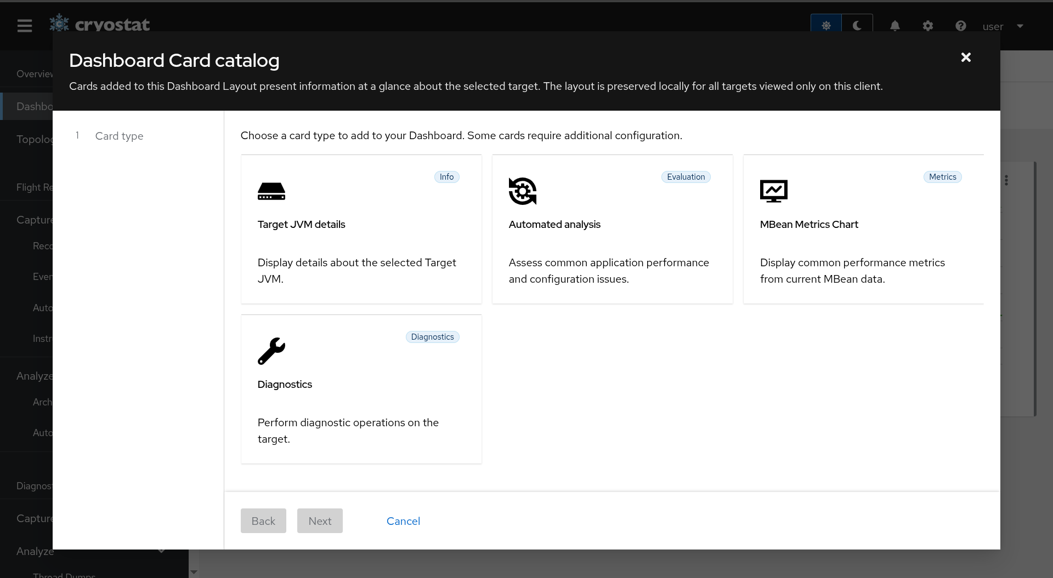Open the settings gear in header
Screen dimensions: 1053x578
pos(927,26)
